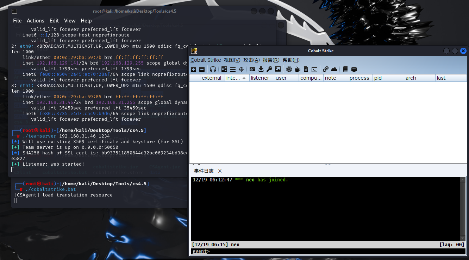Open the terminal's Edit menu
Viewport: 469px width, 260px height.
coord(54,21)
